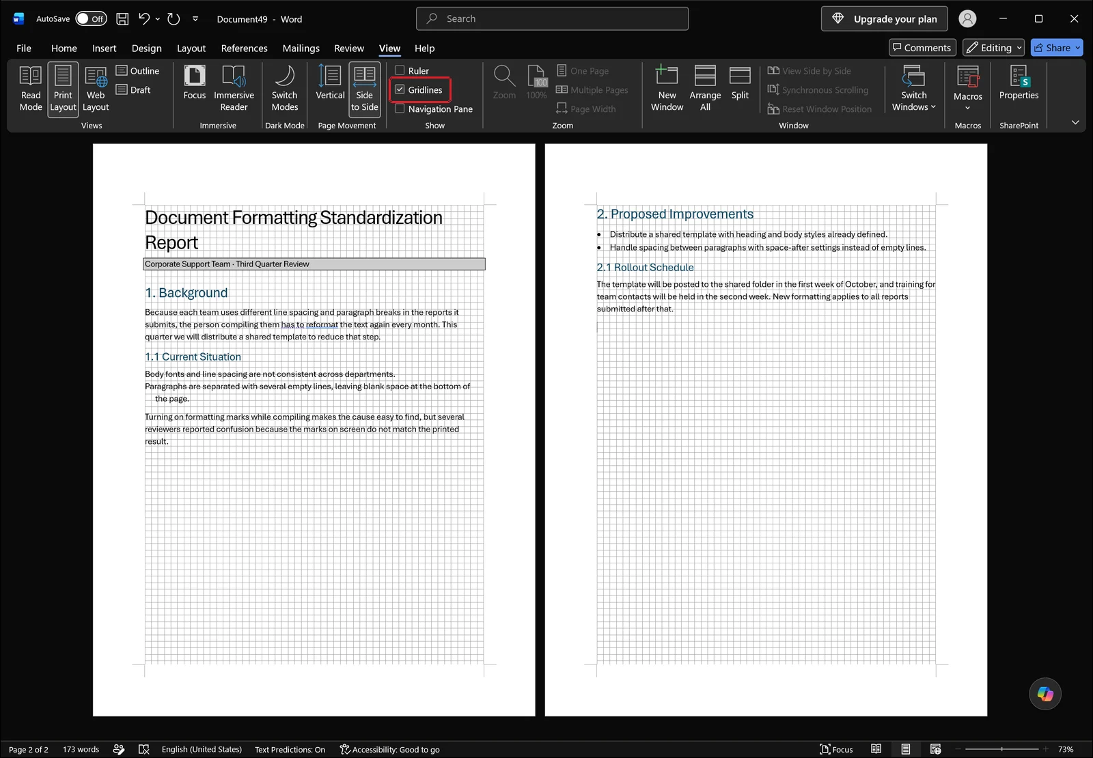Open Read Mode view

(x=31, y=89)
